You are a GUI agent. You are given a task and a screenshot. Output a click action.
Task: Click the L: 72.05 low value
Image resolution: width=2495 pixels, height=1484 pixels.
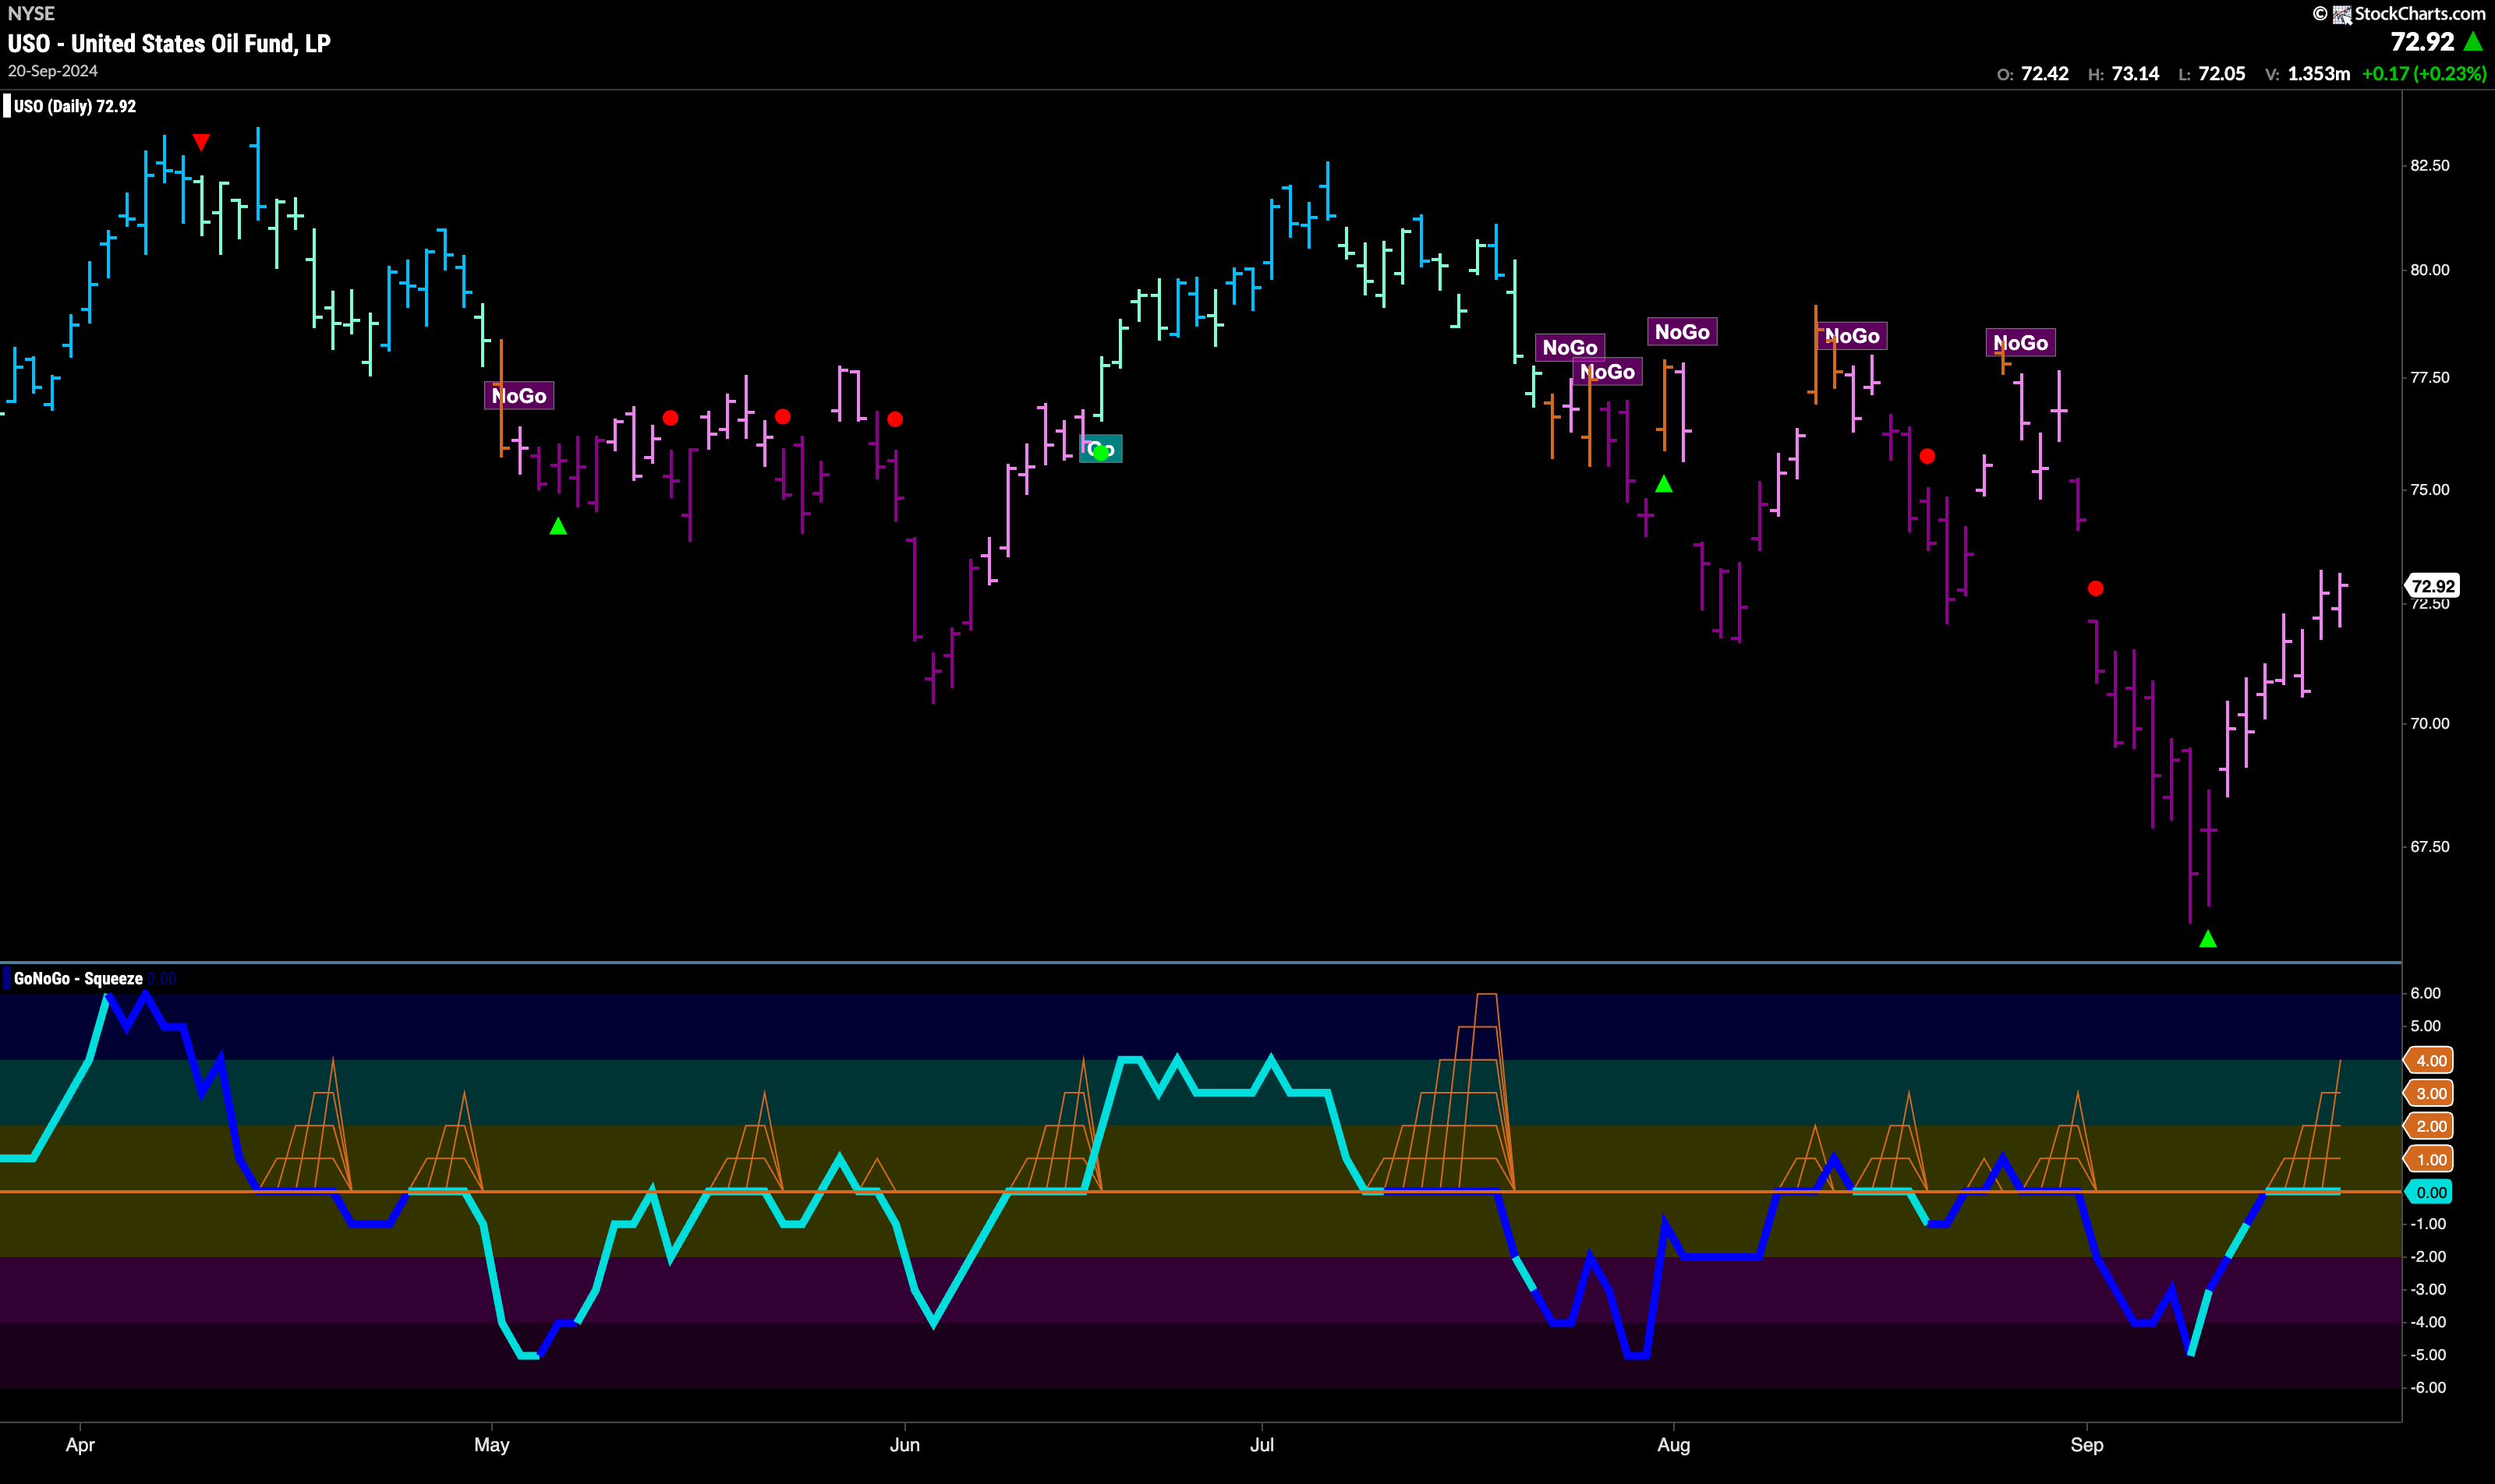[2212, 74]
